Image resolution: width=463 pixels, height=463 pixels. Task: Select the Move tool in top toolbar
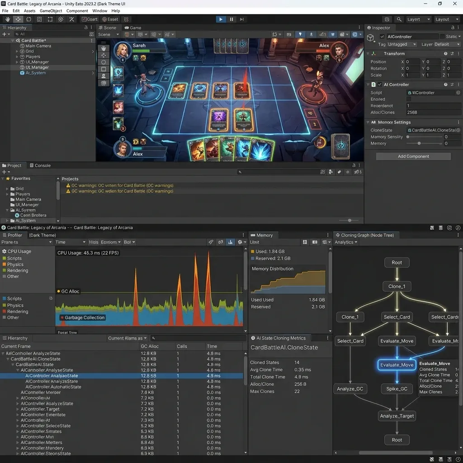pyautogui.click(x=18, y=19)
